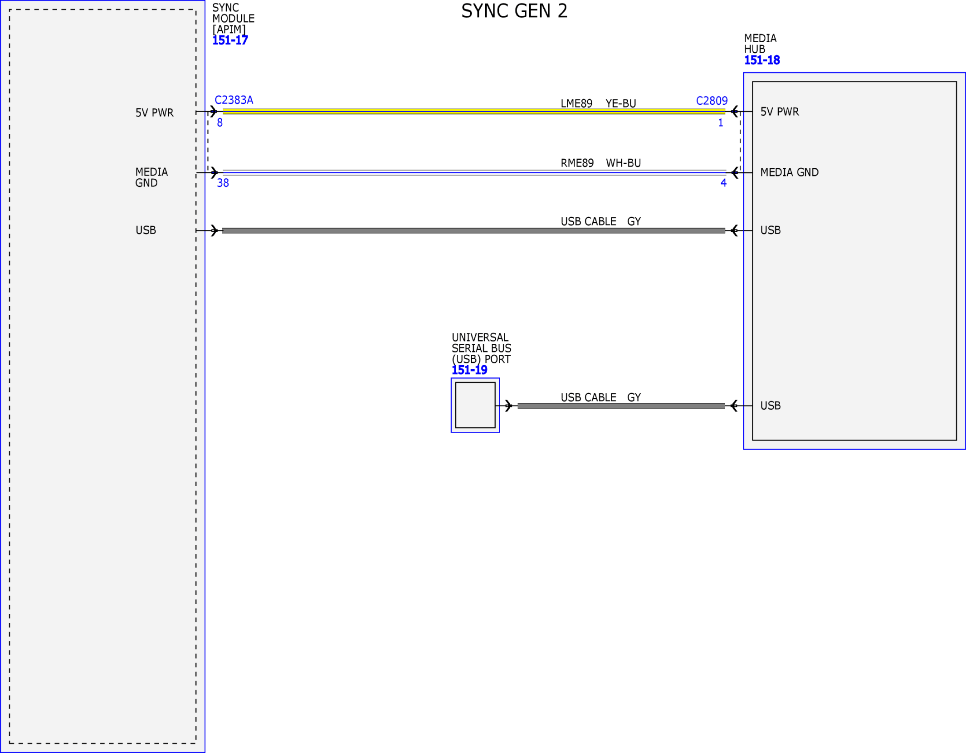Screen dimensions: 966x753
Task: Select the yellow-blue LME89 wire
Action: pos(474,112)
